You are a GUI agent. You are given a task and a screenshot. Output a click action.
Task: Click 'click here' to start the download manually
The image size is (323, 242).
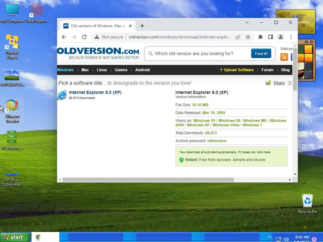point(263,152)
